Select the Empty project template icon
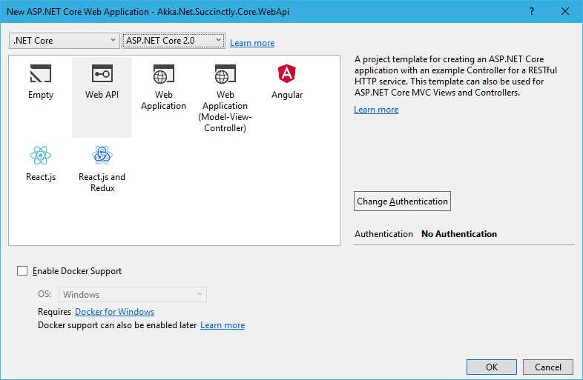This screenshot has height=380, width=583. tap(41, 73)
